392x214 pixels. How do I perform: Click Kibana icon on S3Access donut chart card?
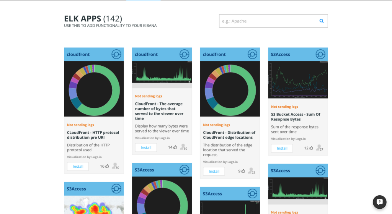tap(184, 170)
